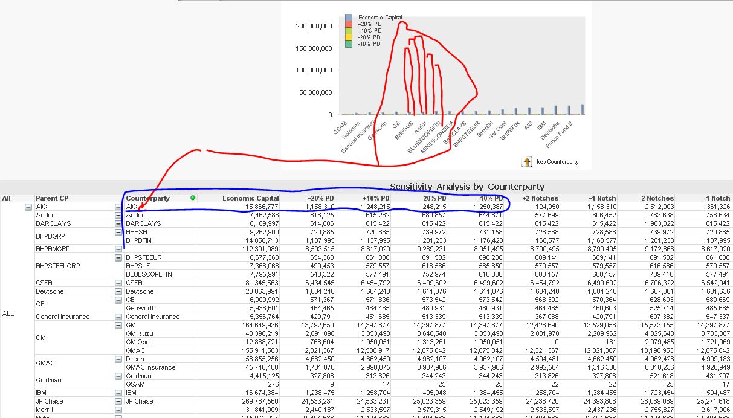The image size is (733, 418).
Task: Collapse the Merrill parent row minus box
Action: tap(118, 410)
